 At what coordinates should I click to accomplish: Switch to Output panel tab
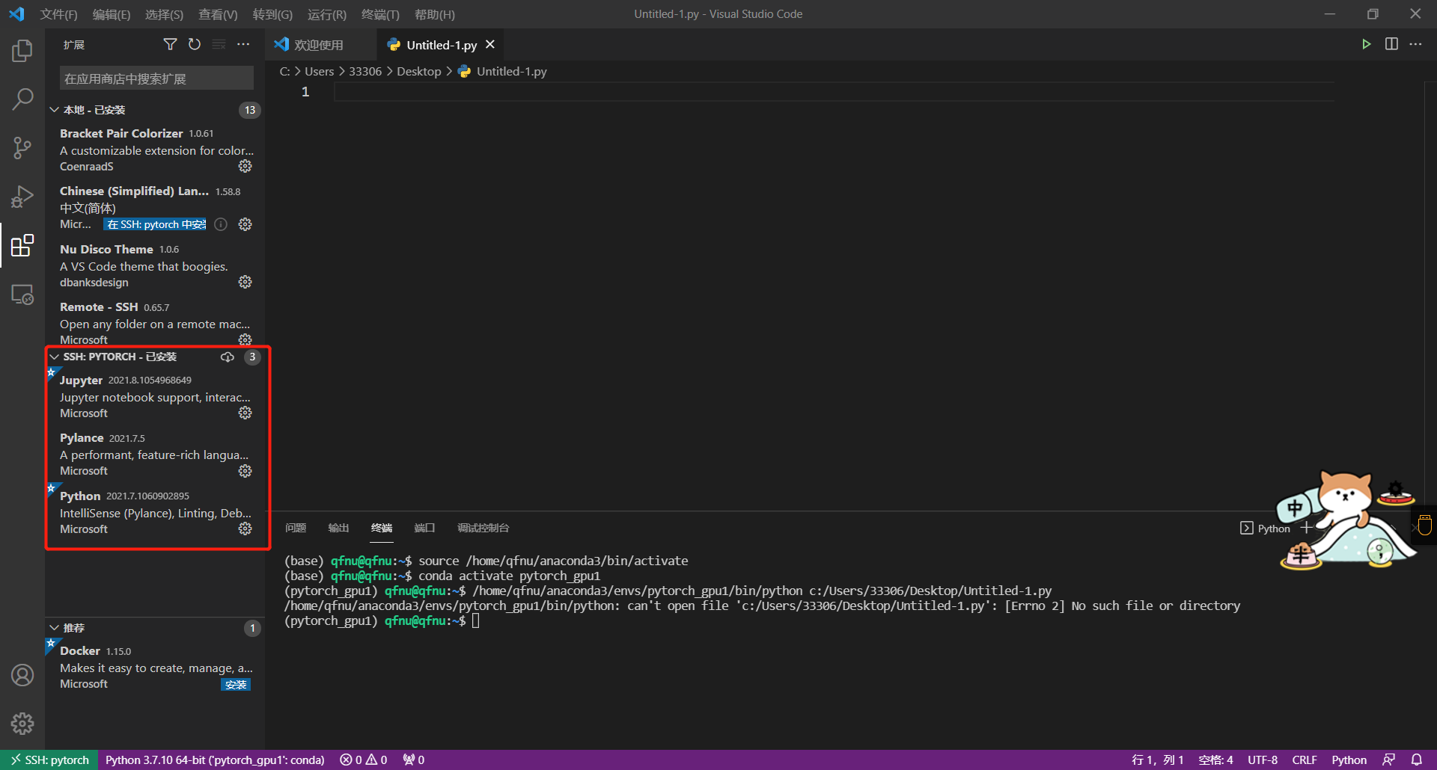click(338, 528)
